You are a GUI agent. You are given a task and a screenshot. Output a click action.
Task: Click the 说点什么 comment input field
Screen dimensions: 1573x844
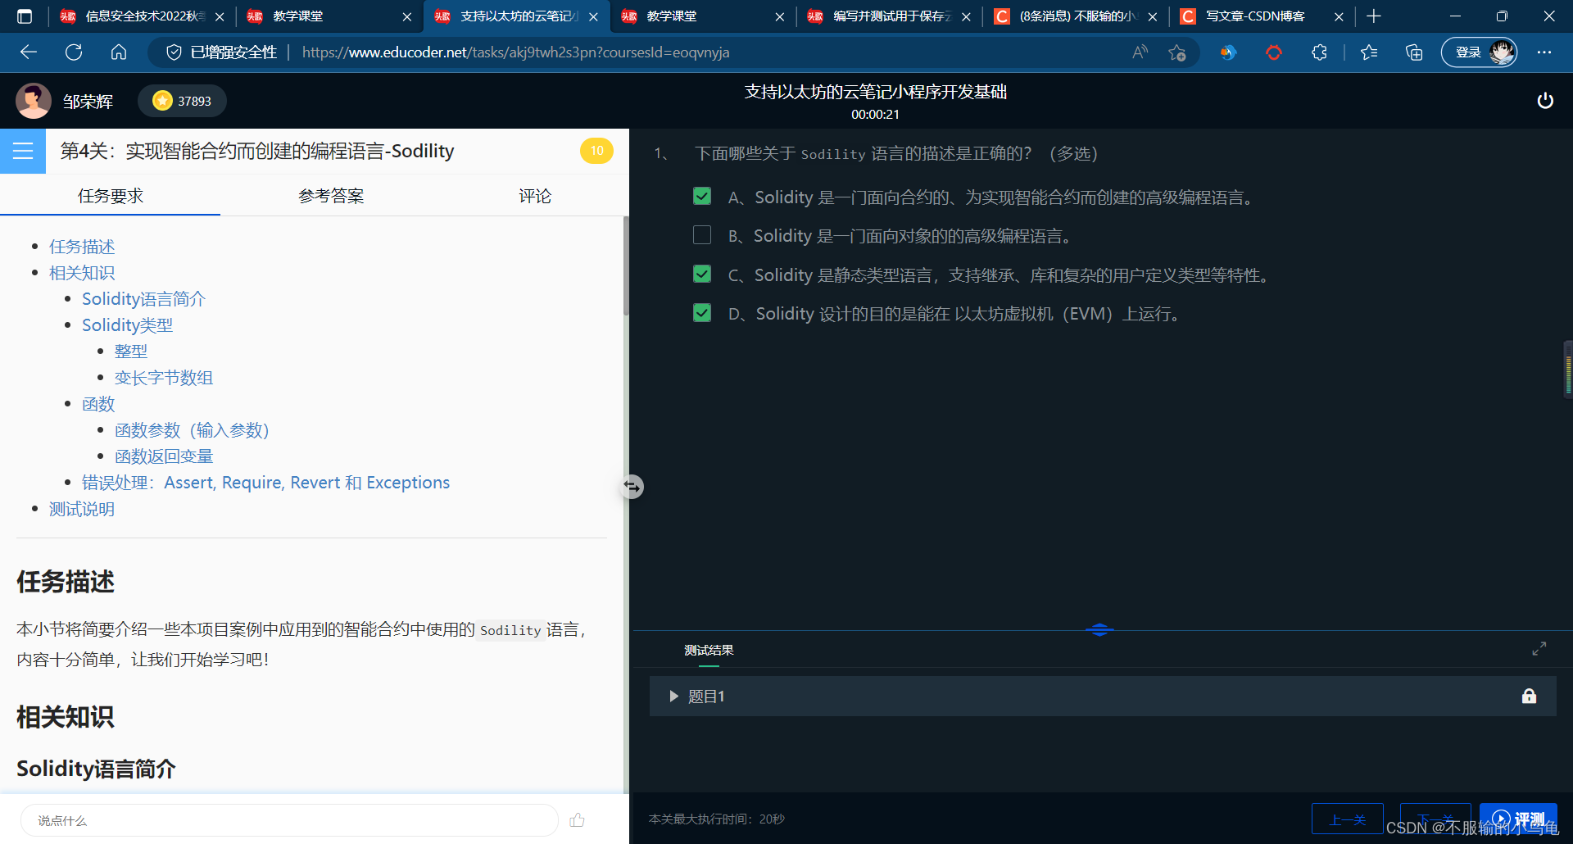(289, 820)
